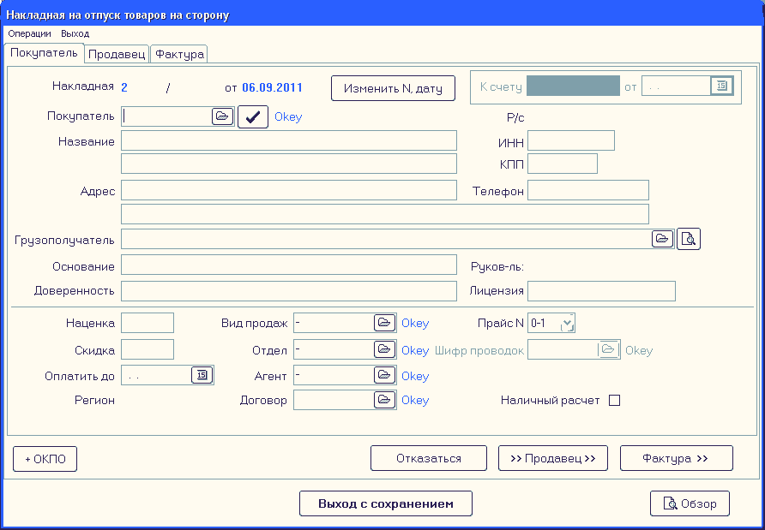
Task: Click the second Название line field
Action: (x=289, y=164)
